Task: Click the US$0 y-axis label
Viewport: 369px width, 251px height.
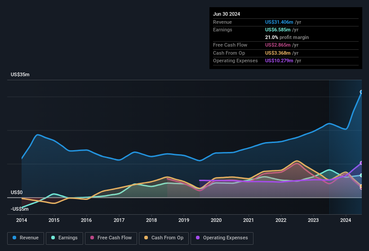Action: [17, 192]
